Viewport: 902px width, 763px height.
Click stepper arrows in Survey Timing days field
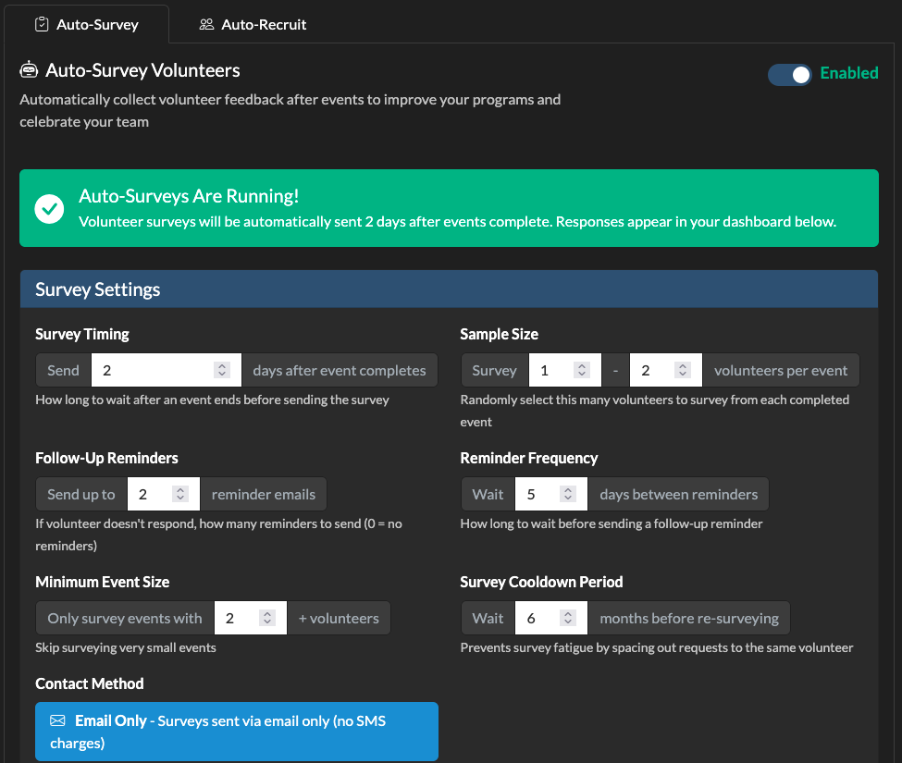(x=222, y=370)
